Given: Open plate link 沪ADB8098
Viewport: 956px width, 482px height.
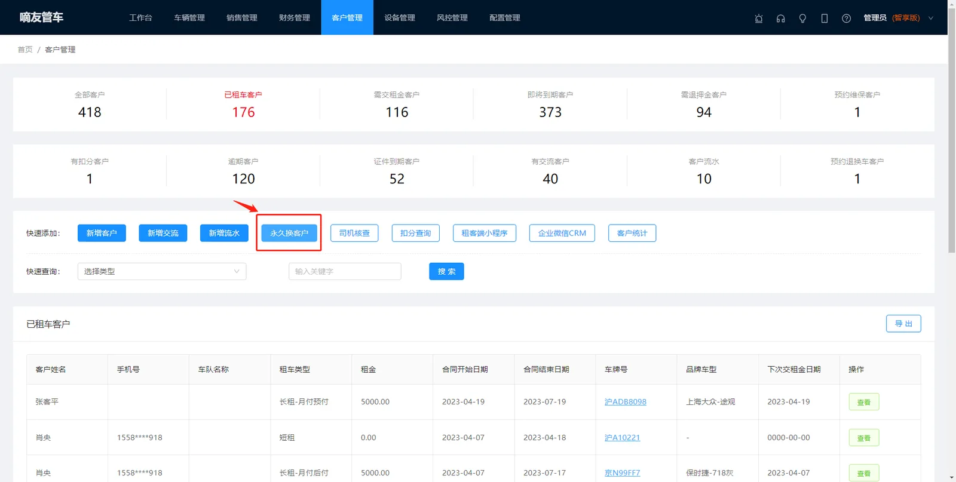Looking at the screenshot, I should [626, 402].
